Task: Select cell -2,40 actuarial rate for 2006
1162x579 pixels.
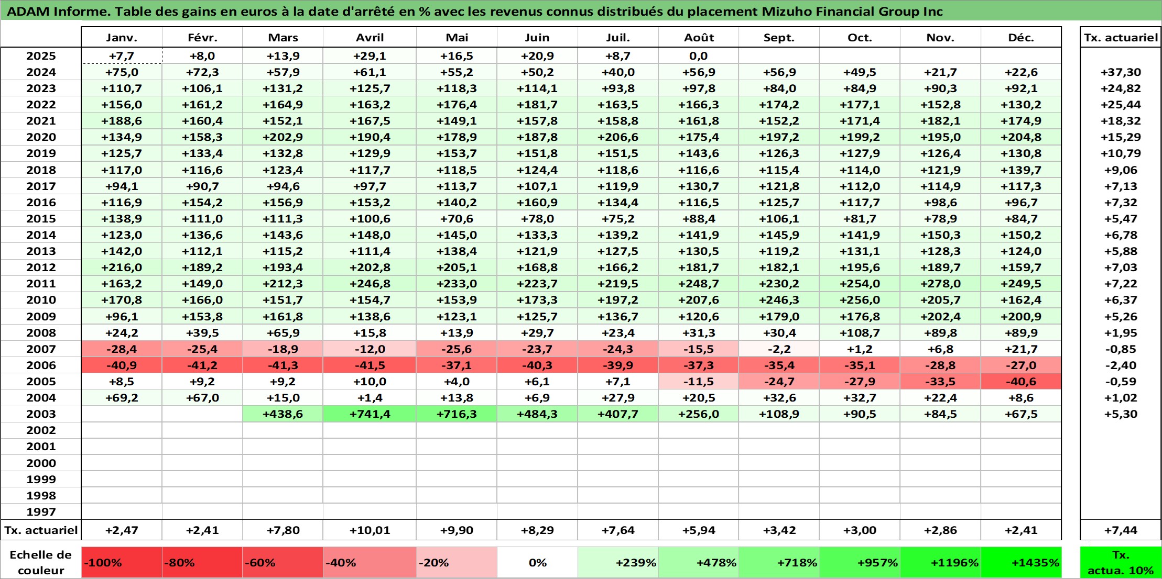Action: (1121, 365)
